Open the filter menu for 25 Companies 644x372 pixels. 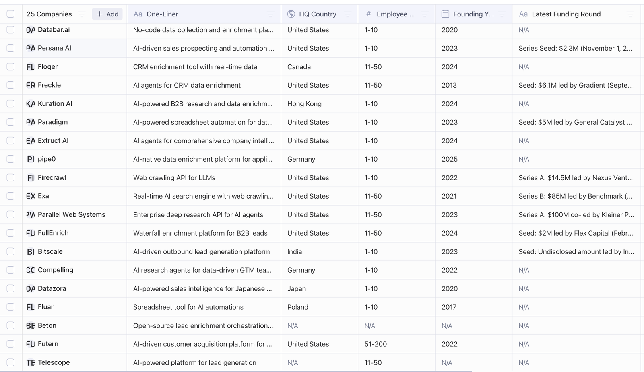[82, 14]
